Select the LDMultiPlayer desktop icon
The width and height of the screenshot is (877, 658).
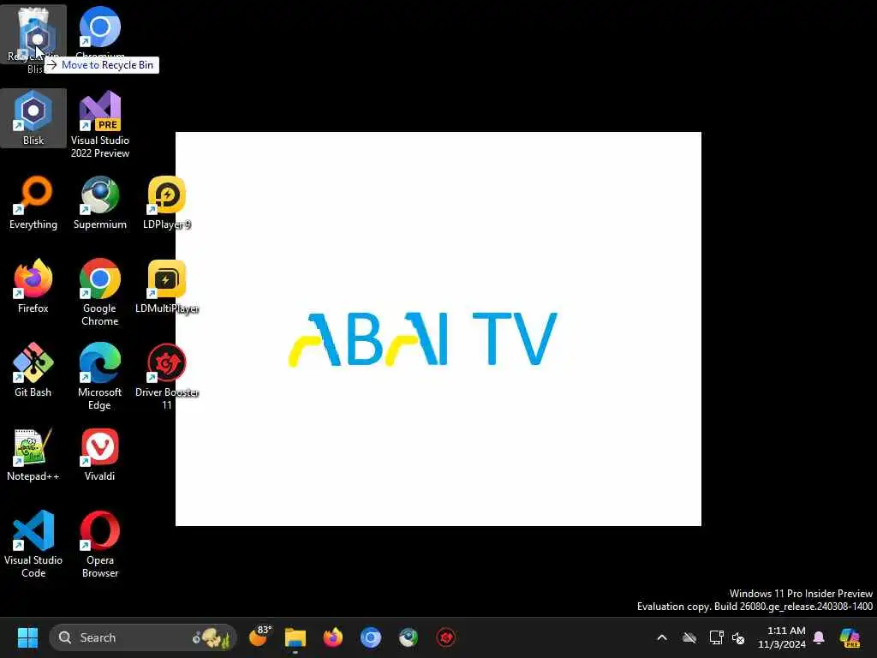(167, 286)
